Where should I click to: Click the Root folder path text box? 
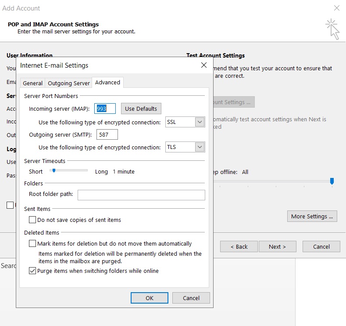click(141, 195)
